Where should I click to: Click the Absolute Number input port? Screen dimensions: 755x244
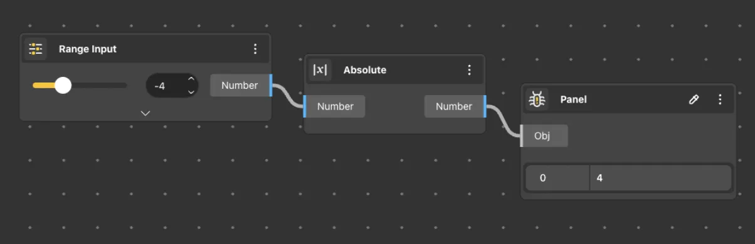(334, 106)
